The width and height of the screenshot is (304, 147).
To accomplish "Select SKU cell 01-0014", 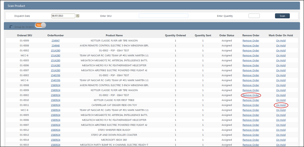I will 25,140.
